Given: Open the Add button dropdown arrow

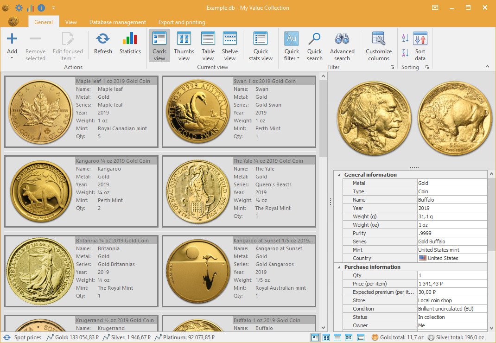Looking at the screenshot, I should pyautogui.click(x=12, y=58).
